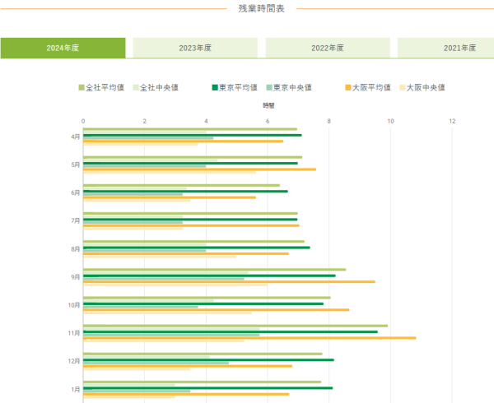This screenshot has width=494, height=403.
Task: Click the axis tick value 8
Action: [329, 121]
